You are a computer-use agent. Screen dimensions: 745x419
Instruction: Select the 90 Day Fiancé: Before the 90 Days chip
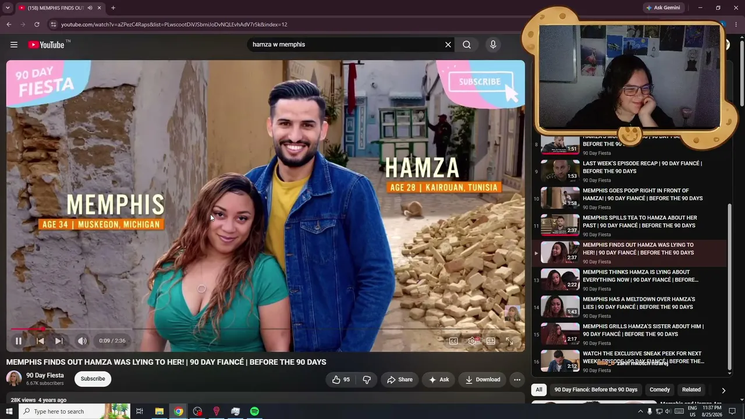[595, 390]
